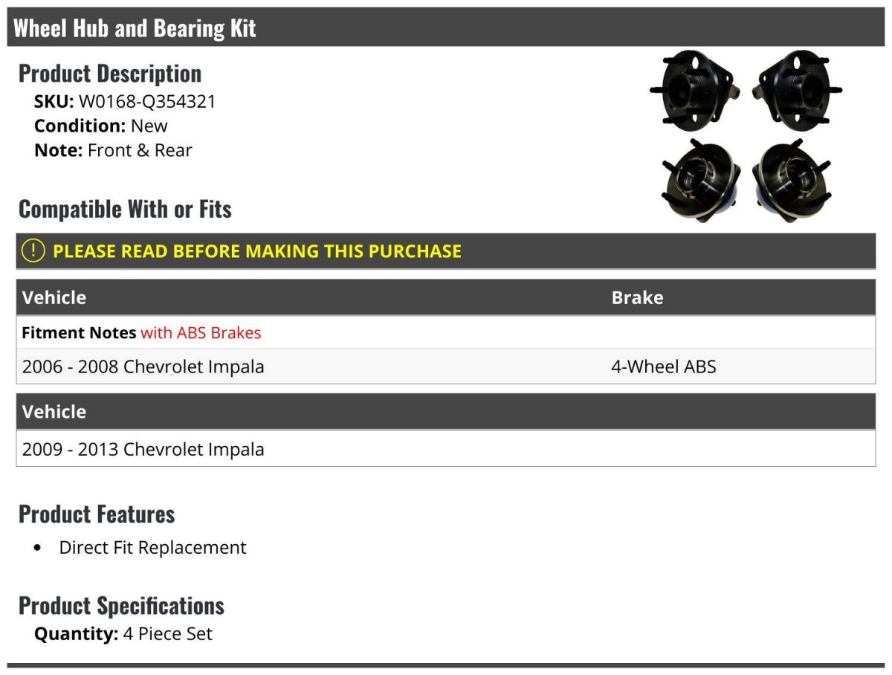
Task: Click the PLEASE READ BEFORE MAKING THIS PURCHASE banner
Action: [446, 251]
